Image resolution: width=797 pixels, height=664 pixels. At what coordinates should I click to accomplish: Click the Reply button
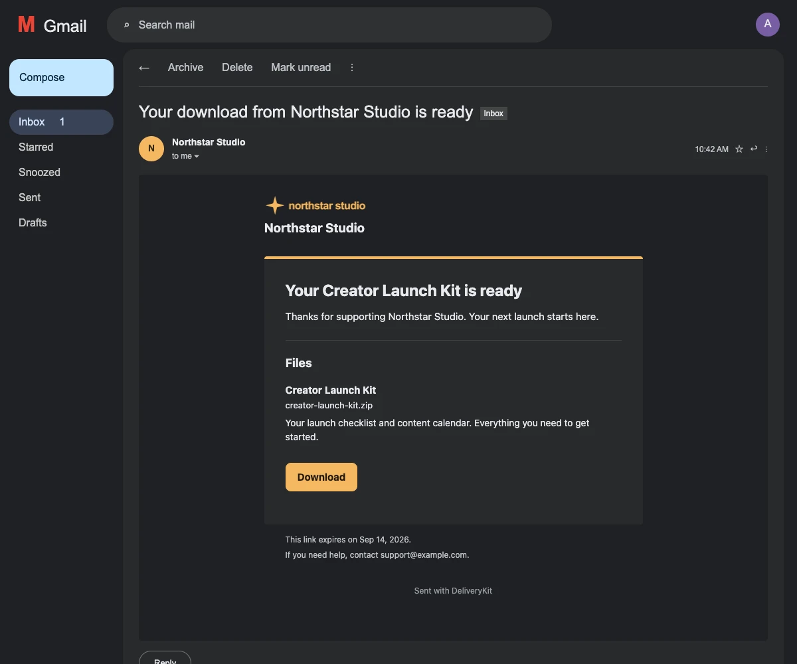pos(165,659)
